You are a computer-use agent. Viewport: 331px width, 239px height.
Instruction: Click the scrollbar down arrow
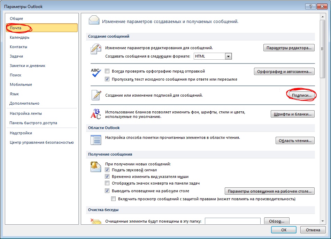(x=322, y=221)
